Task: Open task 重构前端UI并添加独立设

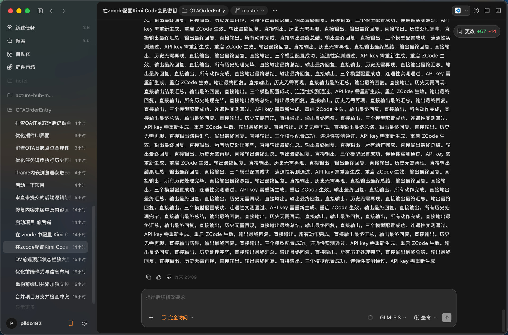Action: click(46, 284)
